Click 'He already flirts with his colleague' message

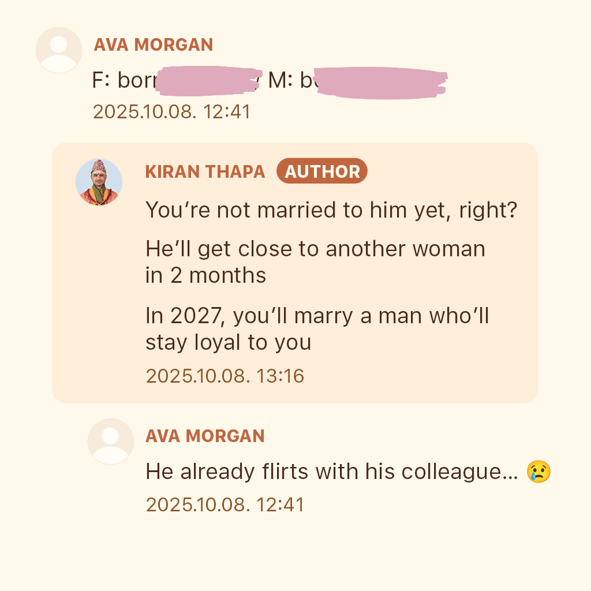coord(332,471)
